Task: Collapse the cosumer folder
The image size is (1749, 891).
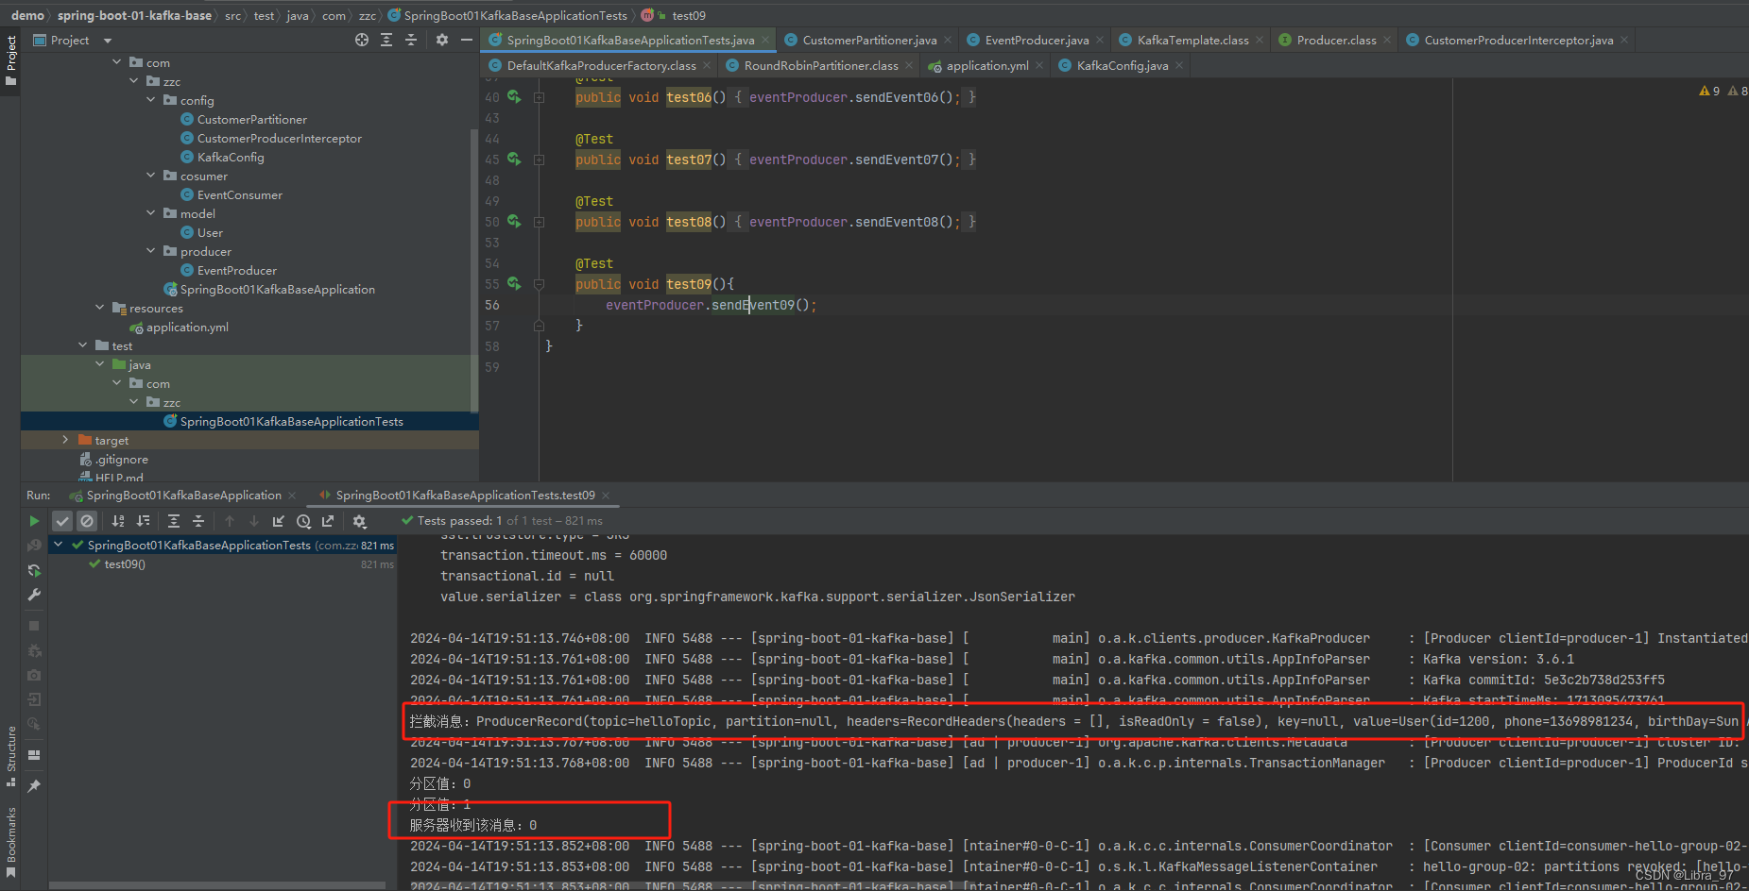Action: coord(151,175)
